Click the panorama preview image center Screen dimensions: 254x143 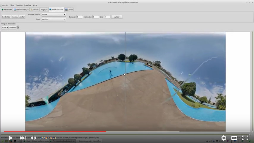pos(125,81)
